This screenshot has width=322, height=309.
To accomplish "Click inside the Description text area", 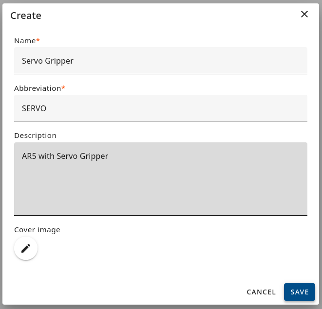I will pos(161,179).
